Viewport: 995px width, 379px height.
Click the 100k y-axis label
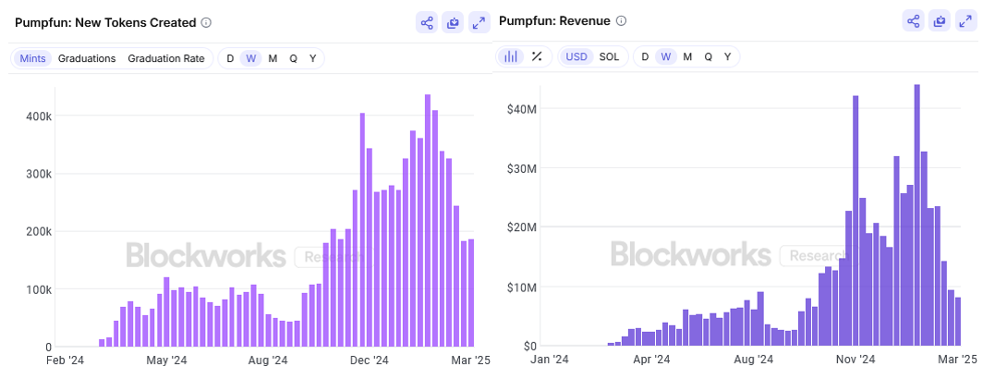pyautogui.click(x=41, y=289)
